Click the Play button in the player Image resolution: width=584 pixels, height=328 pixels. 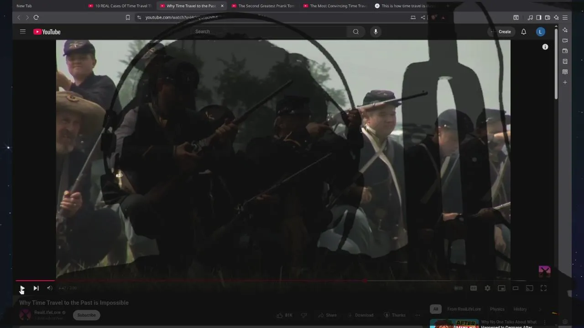coord(22,288)
